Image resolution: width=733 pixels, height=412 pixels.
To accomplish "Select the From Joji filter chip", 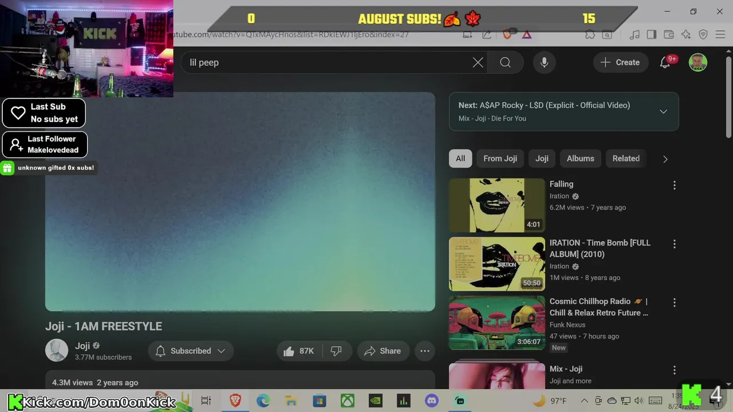I will 500,159.
